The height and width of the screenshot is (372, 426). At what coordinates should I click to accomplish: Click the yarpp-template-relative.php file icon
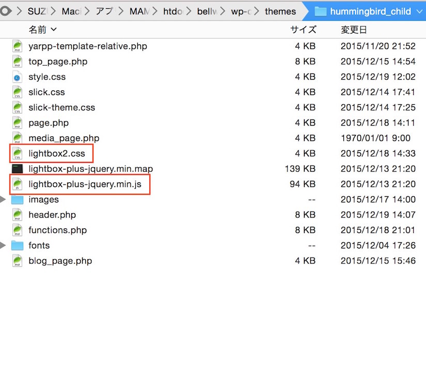18,46
